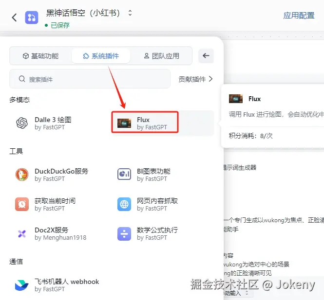
Task: Click Flux thumbnail in the tooltip card
Action: (236, 99)
